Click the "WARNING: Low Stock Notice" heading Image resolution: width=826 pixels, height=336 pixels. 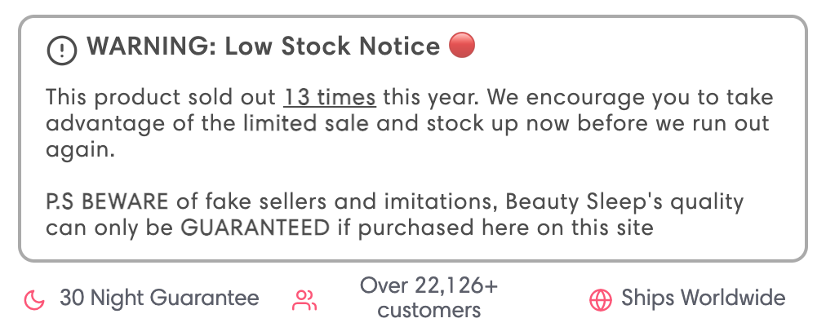click(x=264, y=46)
